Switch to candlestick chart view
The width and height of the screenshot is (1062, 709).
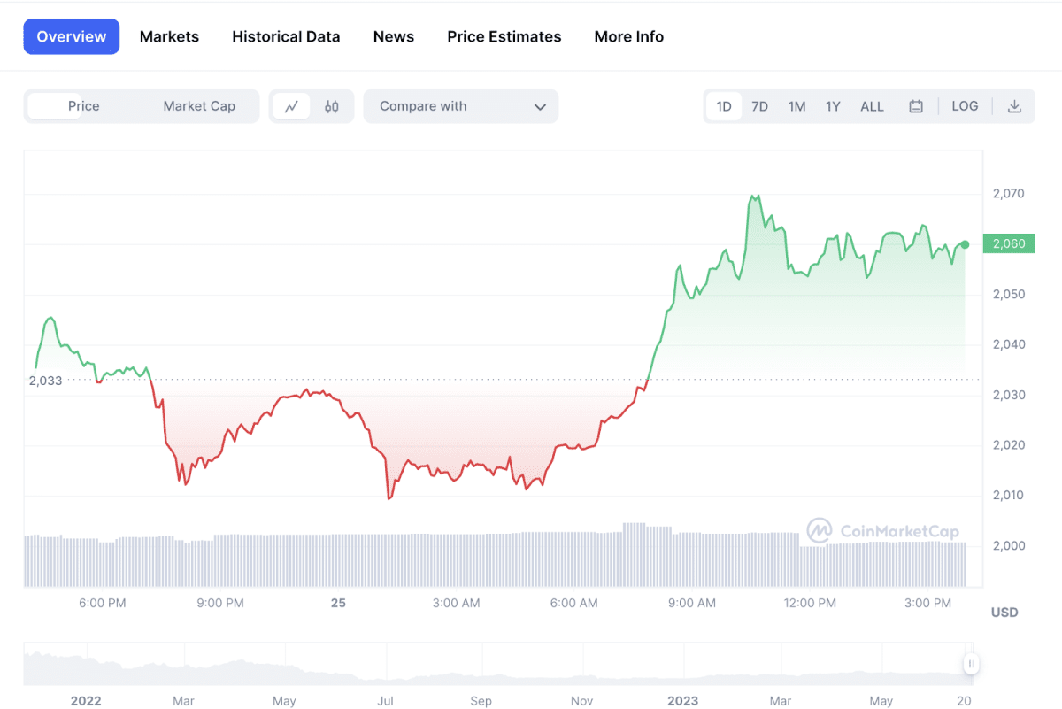click(331, 105)
